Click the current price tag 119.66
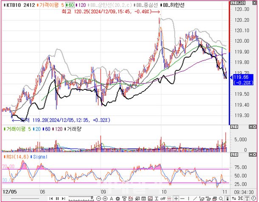The width and height of the screenshot is (259, 202). pyautogui.click(x=243, y=80)
